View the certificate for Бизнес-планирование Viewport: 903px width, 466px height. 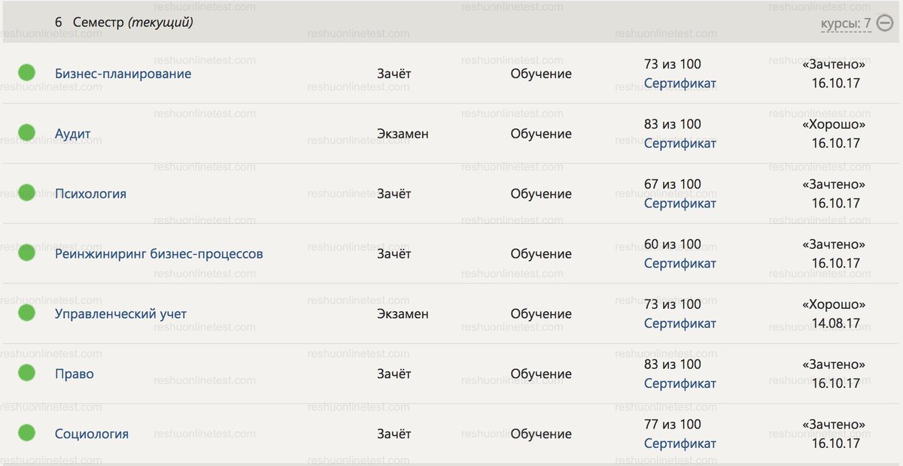680,83
